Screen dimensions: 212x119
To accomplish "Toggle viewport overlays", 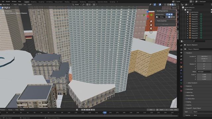I will pos(160,5).
